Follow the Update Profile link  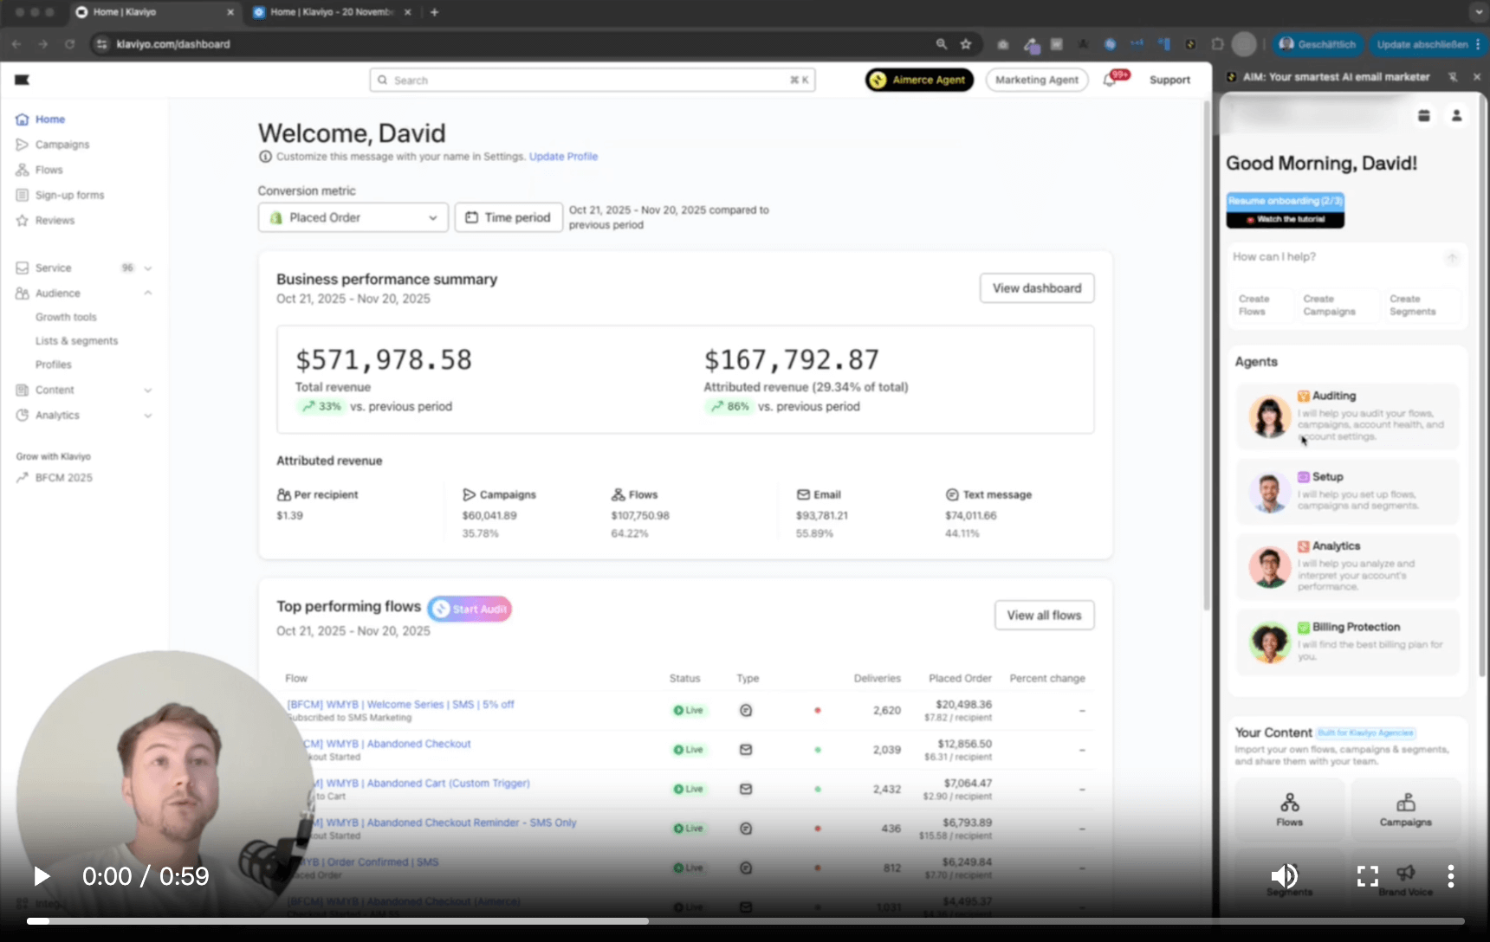tap(563, 157)
